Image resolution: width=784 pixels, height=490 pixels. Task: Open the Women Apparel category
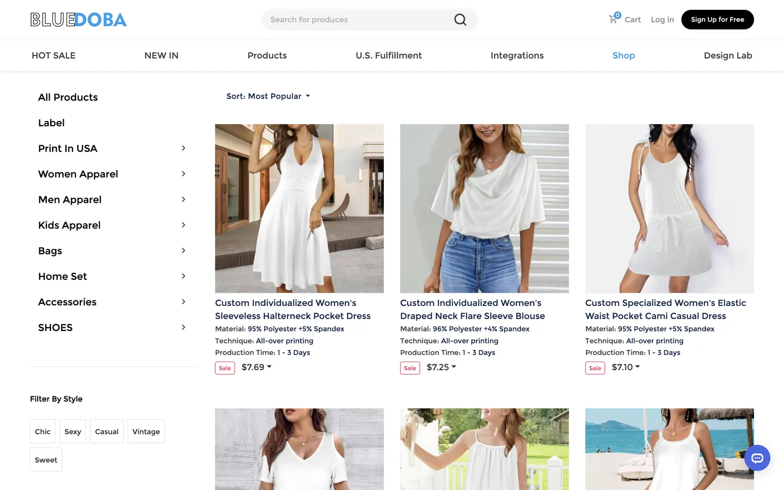click(78, 174)
